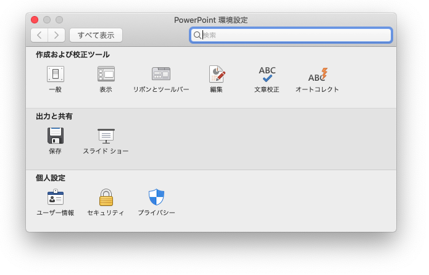Open the ユーザー情報 user info icon
Viewport: 429px width, 275px height.
[56, 197]
